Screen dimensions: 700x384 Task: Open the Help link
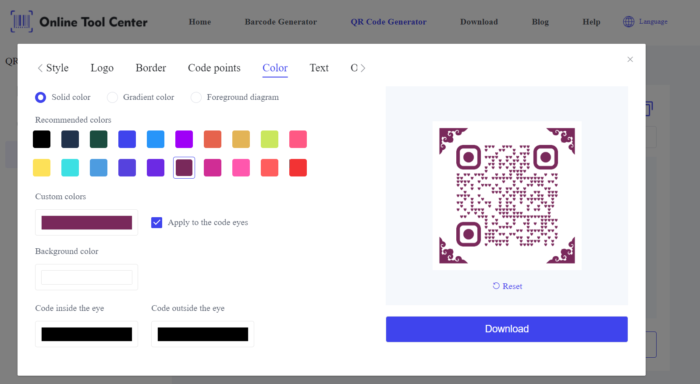pyautogui.click(x=591, y=22)
